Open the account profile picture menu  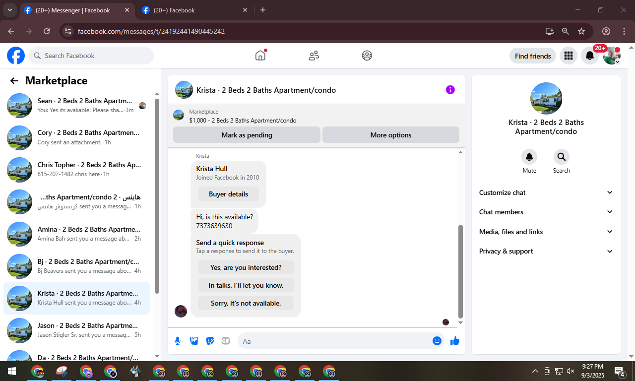(x=611, y=56)
